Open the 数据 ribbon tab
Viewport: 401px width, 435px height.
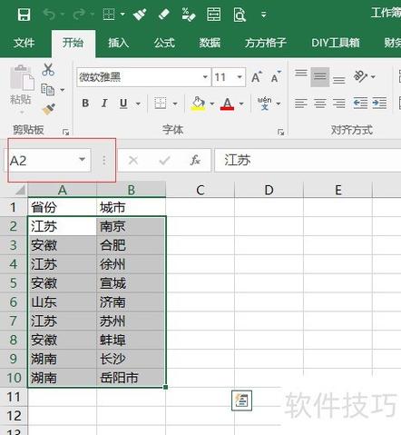210,43
